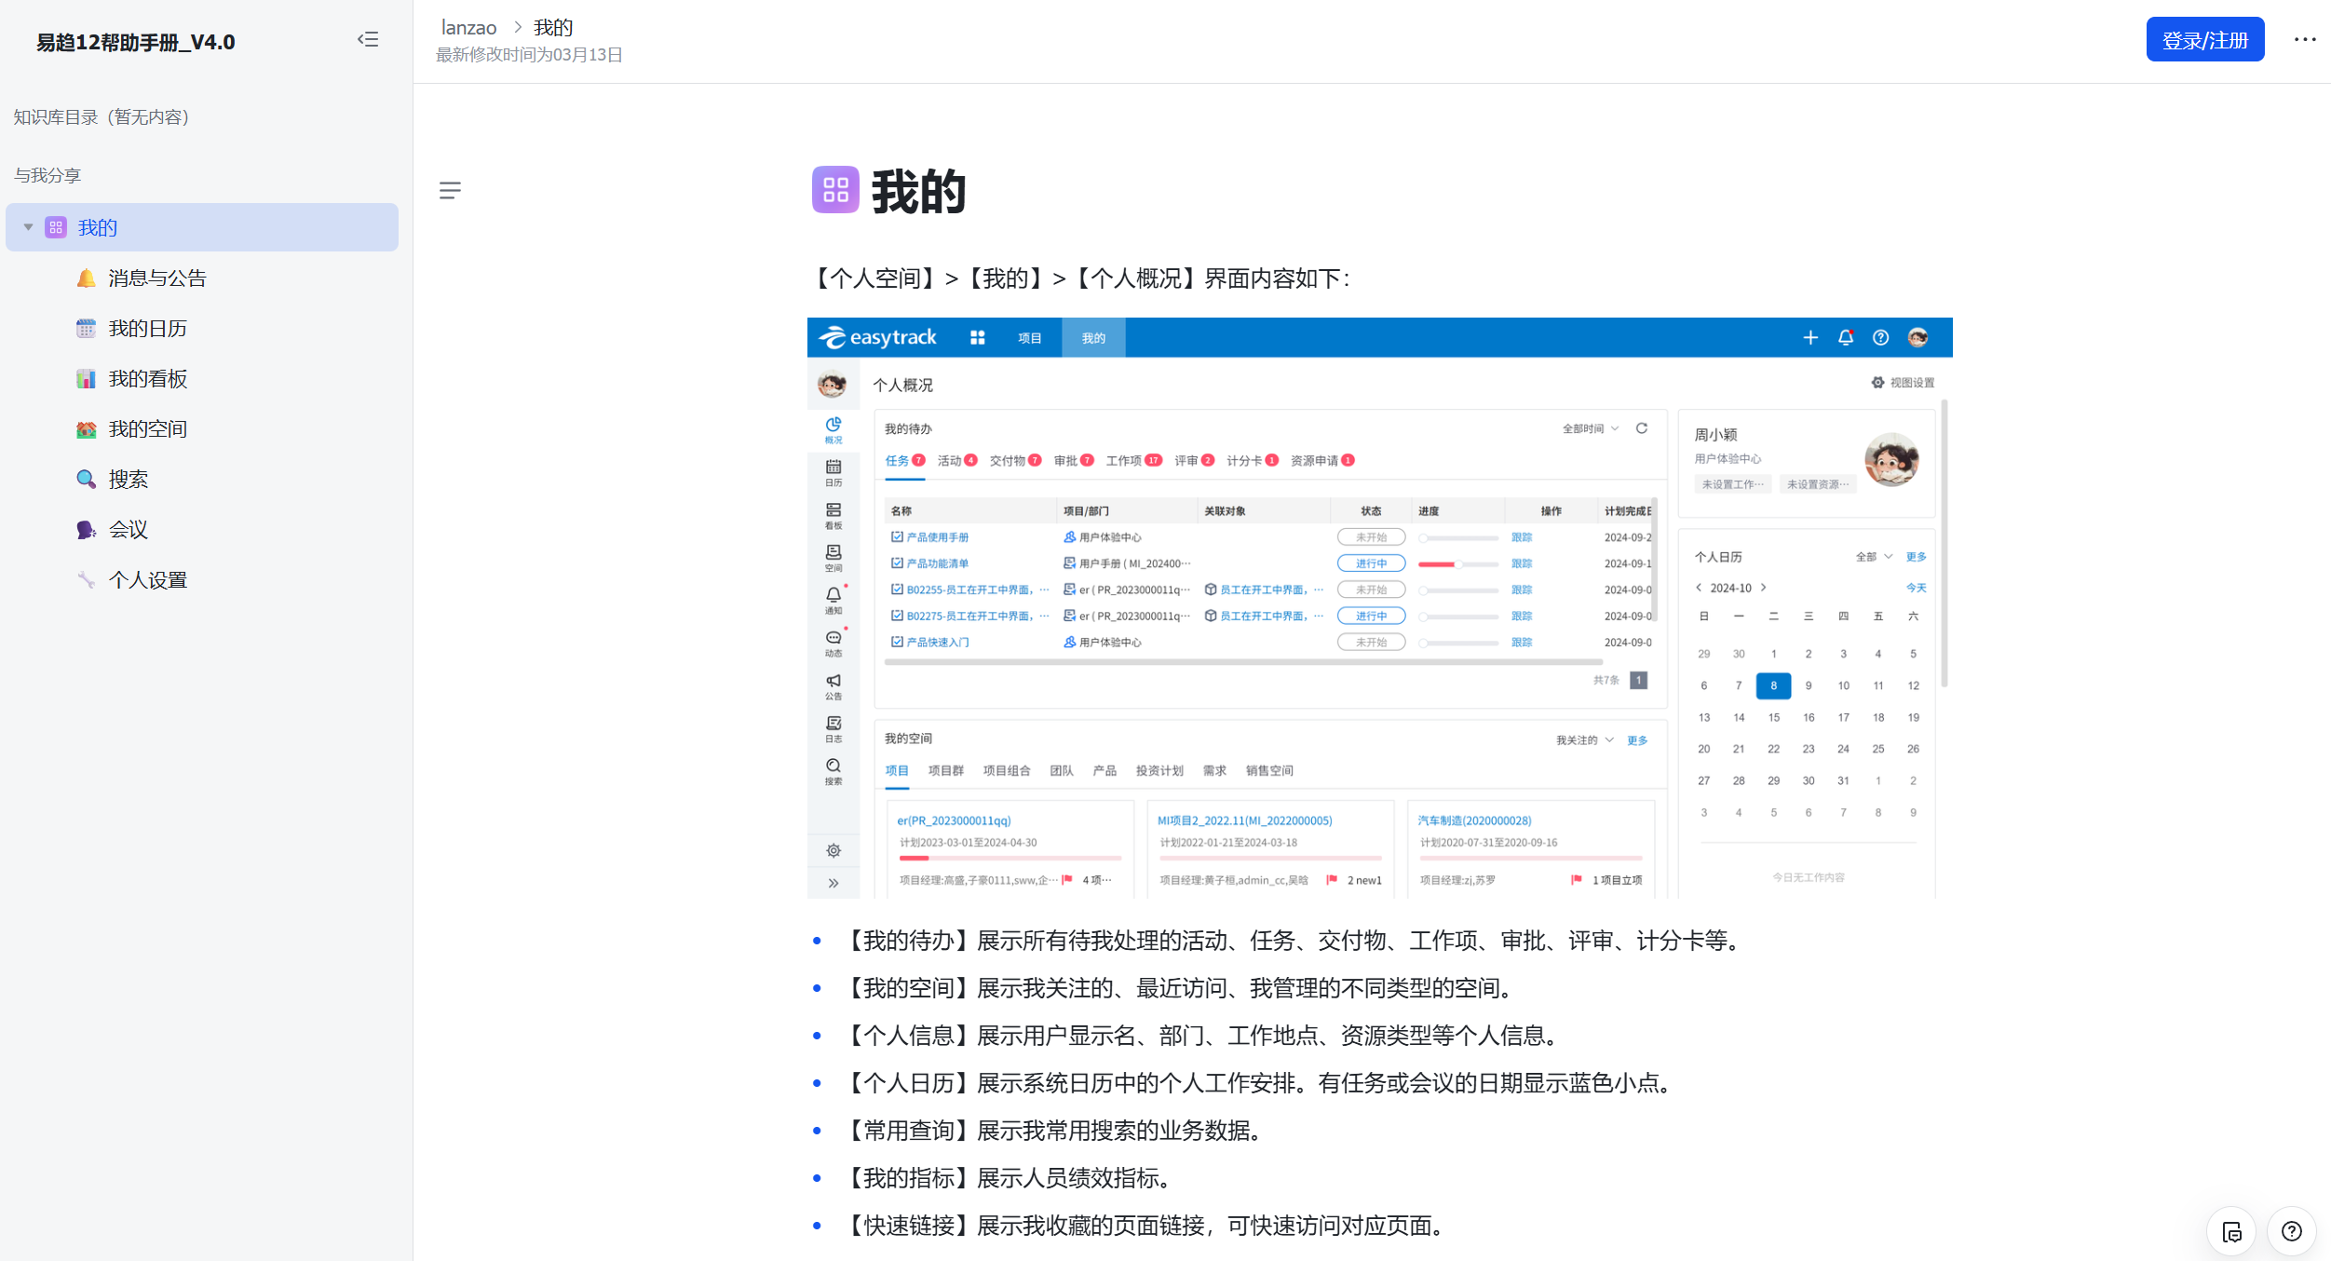Open the 搜索 magnifier item

(x=128, y=480)
